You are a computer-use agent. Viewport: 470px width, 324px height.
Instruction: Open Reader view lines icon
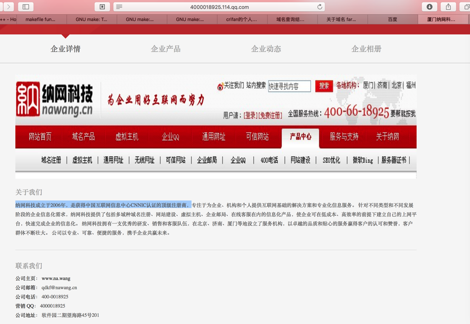(119, 7)
